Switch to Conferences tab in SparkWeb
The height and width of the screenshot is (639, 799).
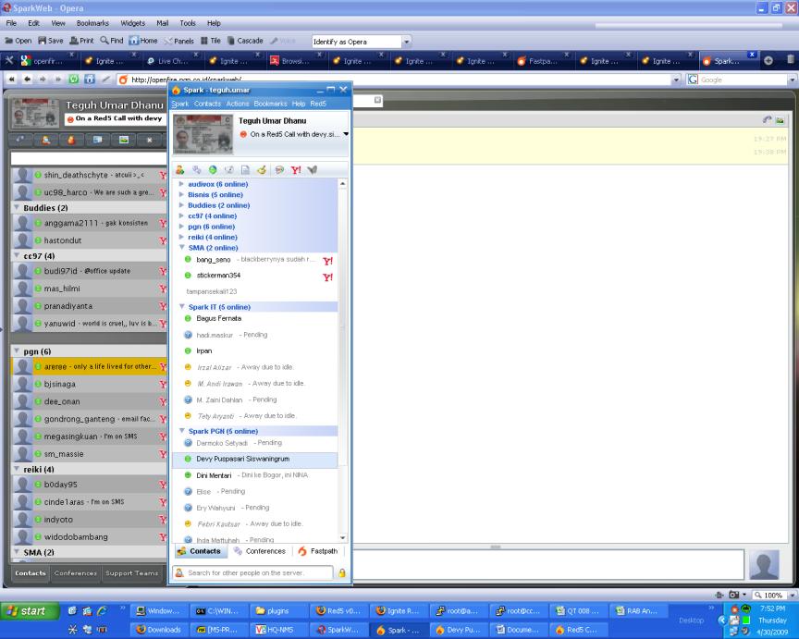[x=76, y=573]
